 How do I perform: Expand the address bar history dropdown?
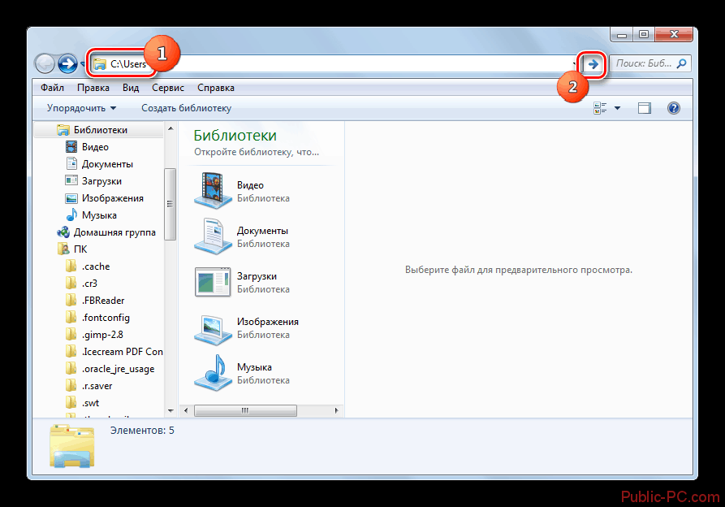point(574,63)
